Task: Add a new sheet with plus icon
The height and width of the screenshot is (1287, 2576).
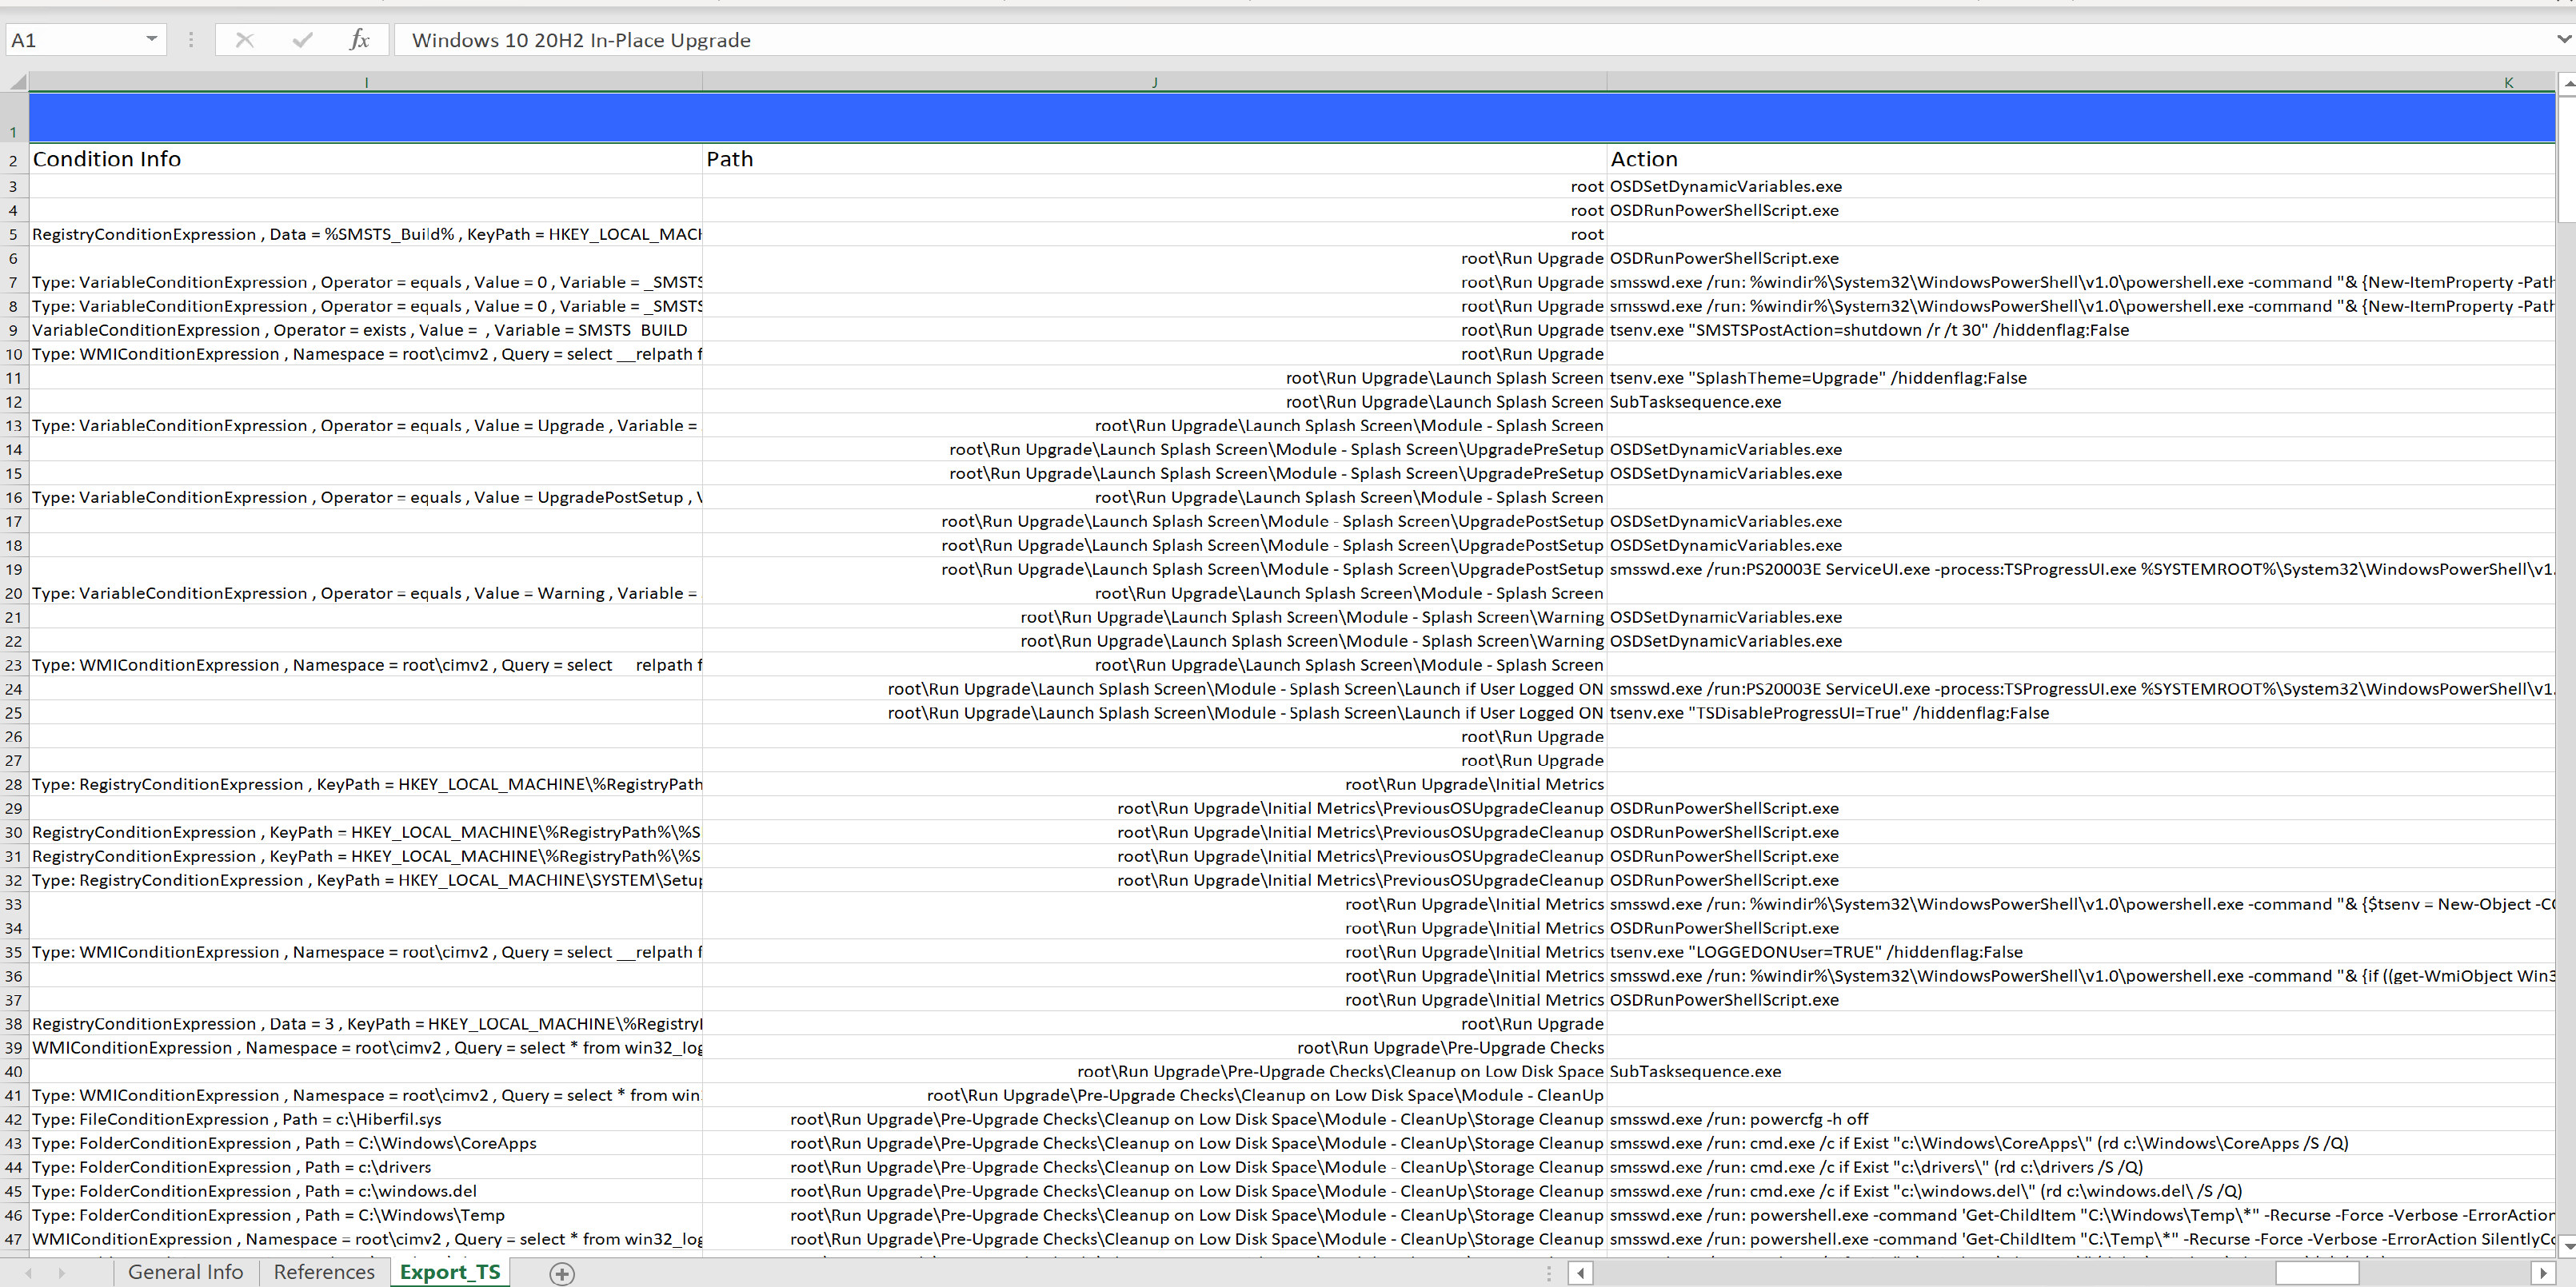Action: 562,1273
